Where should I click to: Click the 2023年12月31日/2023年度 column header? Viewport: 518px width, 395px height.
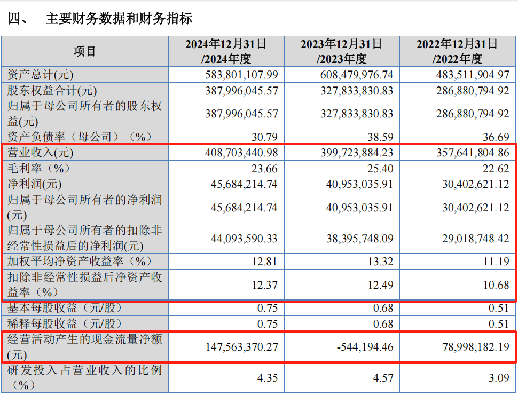341,51
